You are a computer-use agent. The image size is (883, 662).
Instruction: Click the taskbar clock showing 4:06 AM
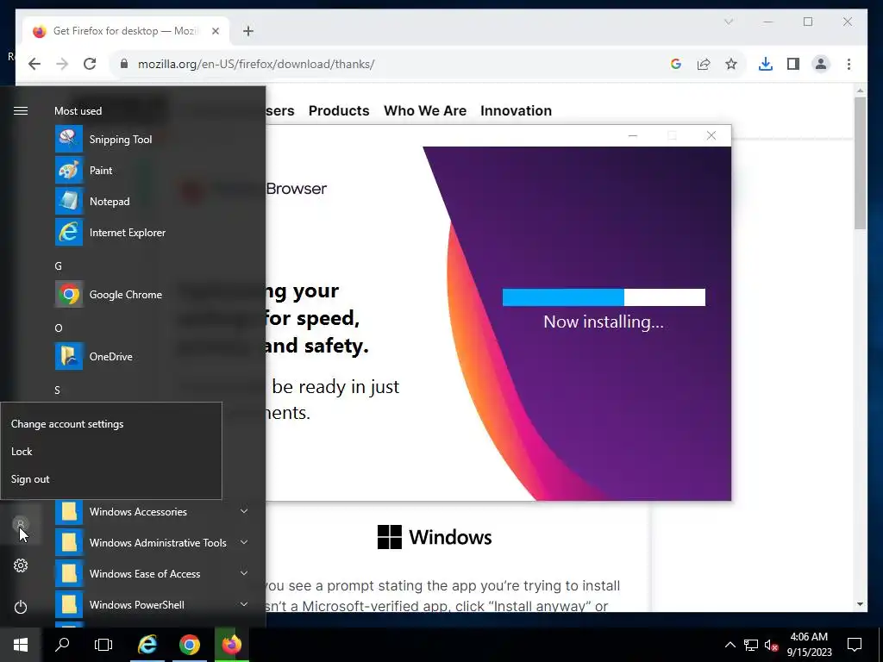click(x=809, y=645)
